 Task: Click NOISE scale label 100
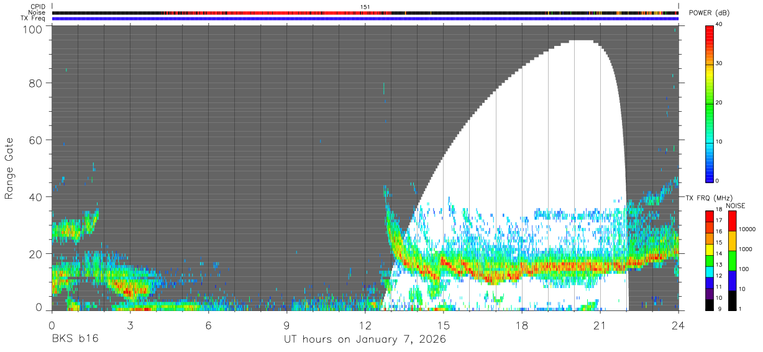[742, 269]
